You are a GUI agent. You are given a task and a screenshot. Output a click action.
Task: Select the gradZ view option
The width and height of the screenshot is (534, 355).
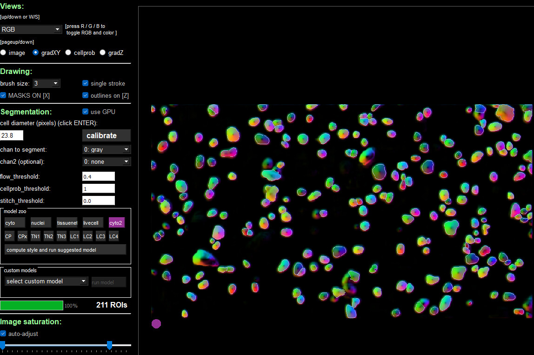(103, 53)
